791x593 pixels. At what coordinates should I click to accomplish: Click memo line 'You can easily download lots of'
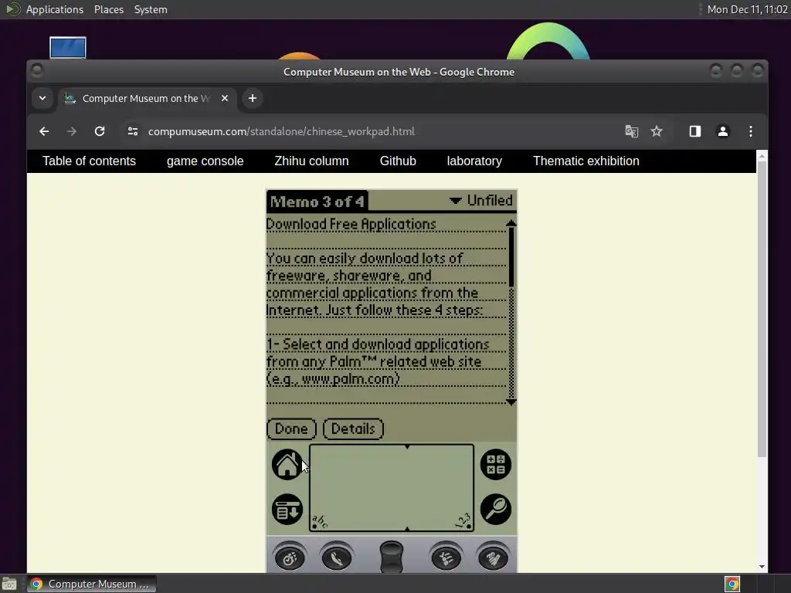pos(365,259)
